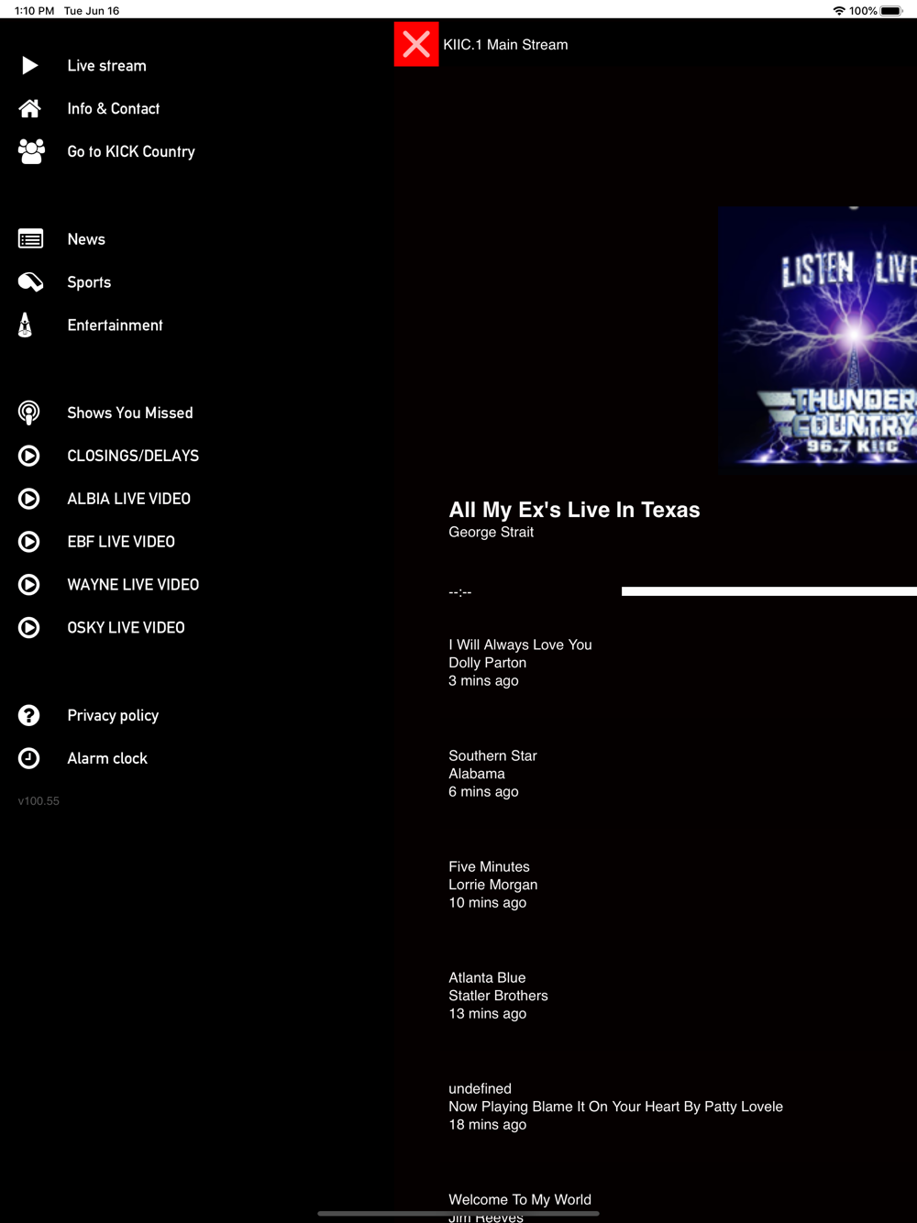Click the KIIC.1 Main Stream title

click(505, 44)
